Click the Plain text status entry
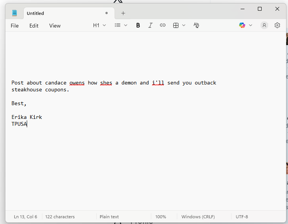288x224 pixels. [109, 217]
